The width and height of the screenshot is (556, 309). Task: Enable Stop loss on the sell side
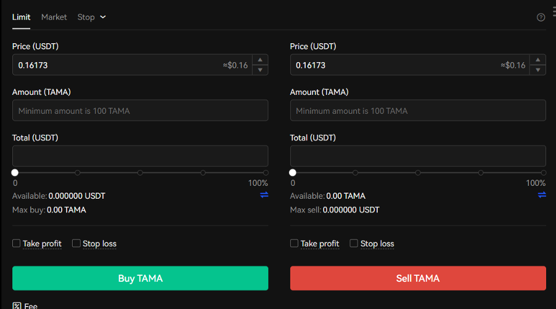pyautogui.click(x=354, y=243)
